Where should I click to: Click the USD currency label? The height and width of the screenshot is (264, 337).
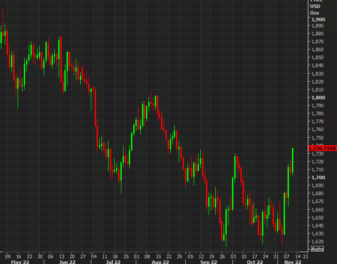point(315,6)
